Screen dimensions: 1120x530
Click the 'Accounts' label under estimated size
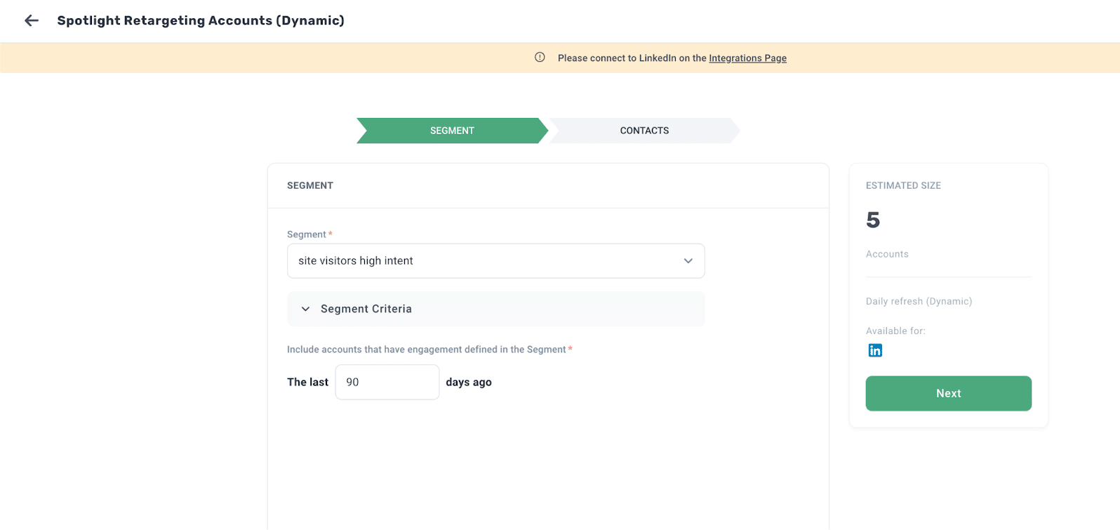pos(887,254)
